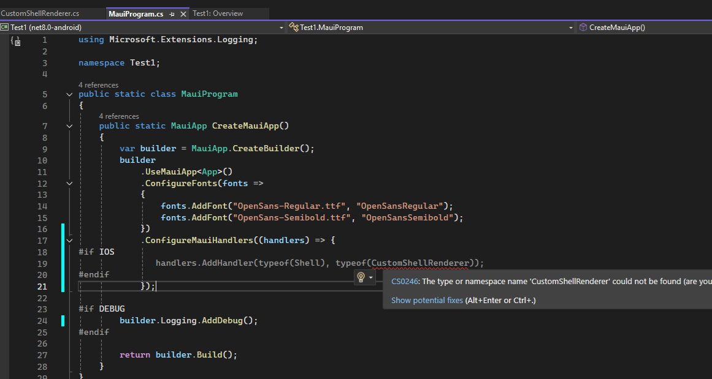Collapse the MauiProgram class at line 5
Image resolution: width=712 pixels, height=379 pixels.
[x=69, y=94]
